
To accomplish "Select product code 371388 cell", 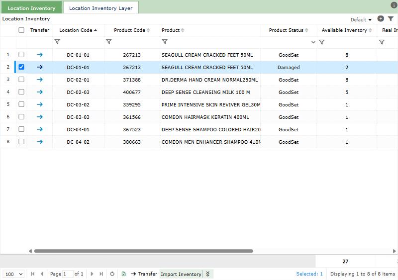I will click(x=132, y=80).
